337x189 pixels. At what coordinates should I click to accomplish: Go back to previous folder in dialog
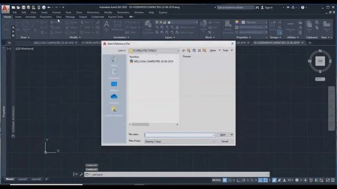[183, 50]
